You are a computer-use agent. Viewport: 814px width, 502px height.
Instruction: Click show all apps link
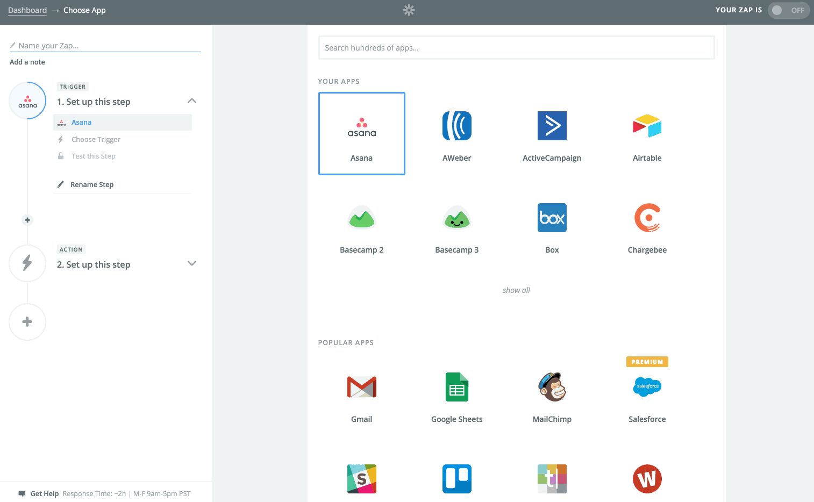(516, 290)
